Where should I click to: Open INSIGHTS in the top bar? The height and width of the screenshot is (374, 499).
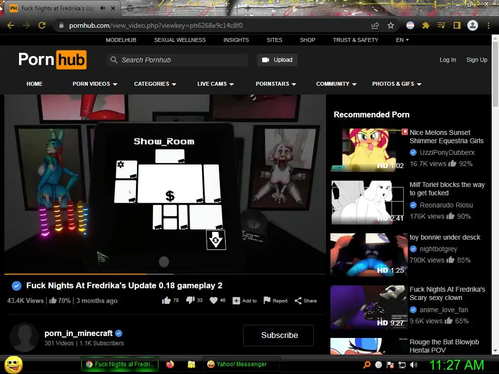click(x=236, y=40)
